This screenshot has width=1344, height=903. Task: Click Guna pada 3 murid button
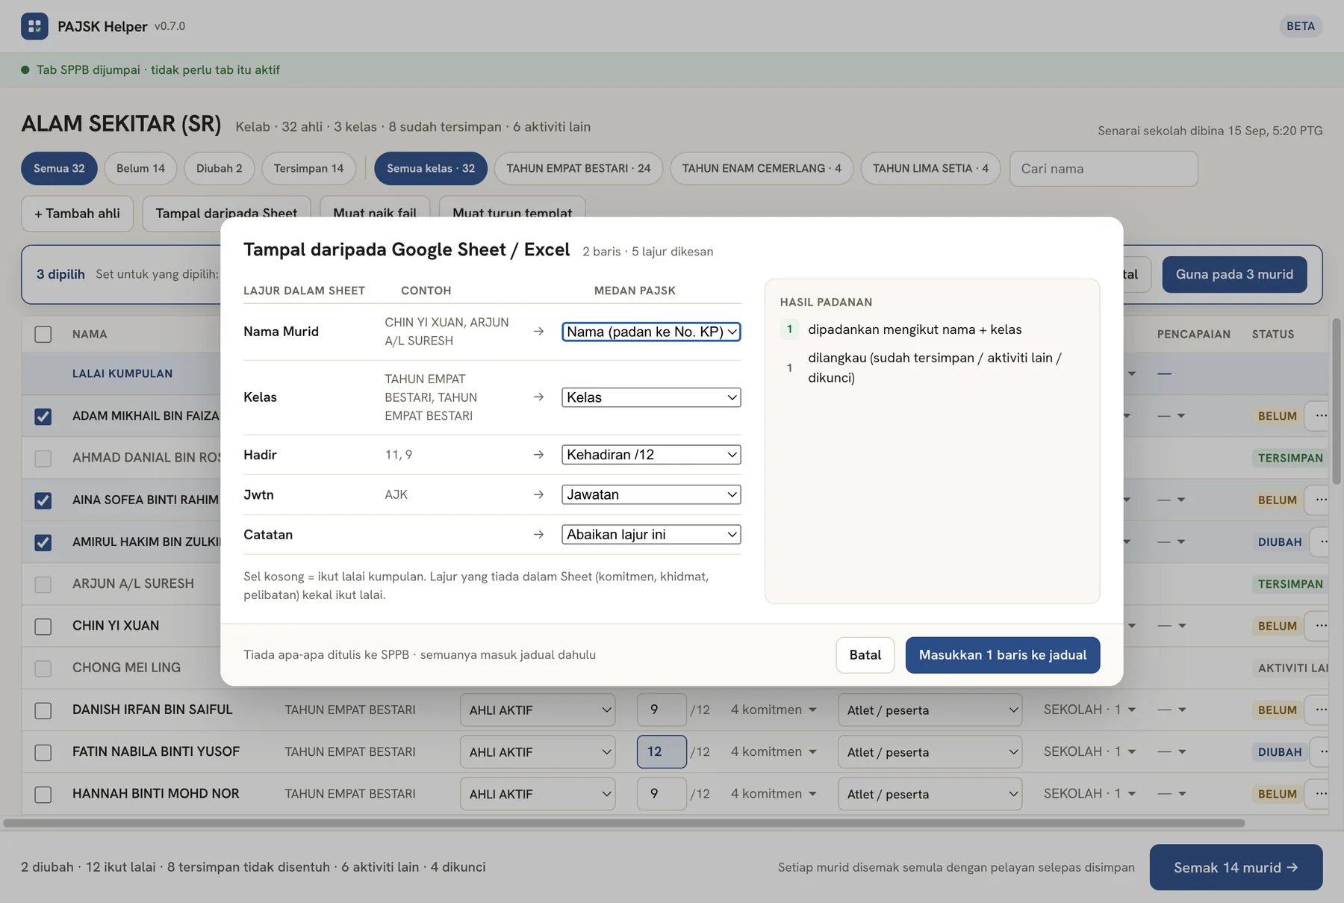coord(1234,274)
